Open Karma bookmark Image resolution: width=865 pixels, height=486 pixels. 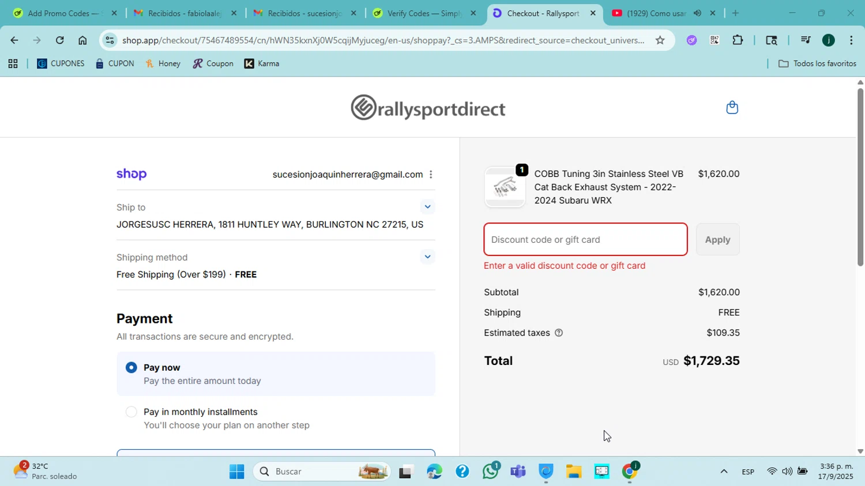click(x=262, y=64)
